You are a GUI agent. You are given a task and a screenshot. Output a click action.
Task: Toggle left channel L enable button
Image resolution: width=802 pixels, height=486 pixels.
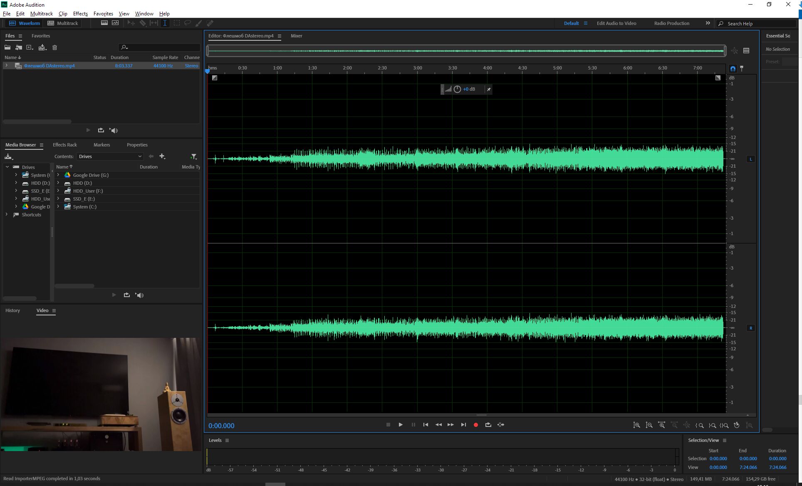[x=751, y=159]
